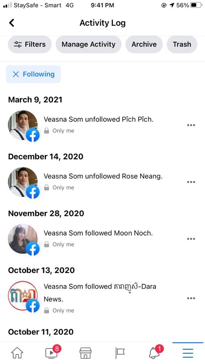Open the Home tab icon

point(17,353)
